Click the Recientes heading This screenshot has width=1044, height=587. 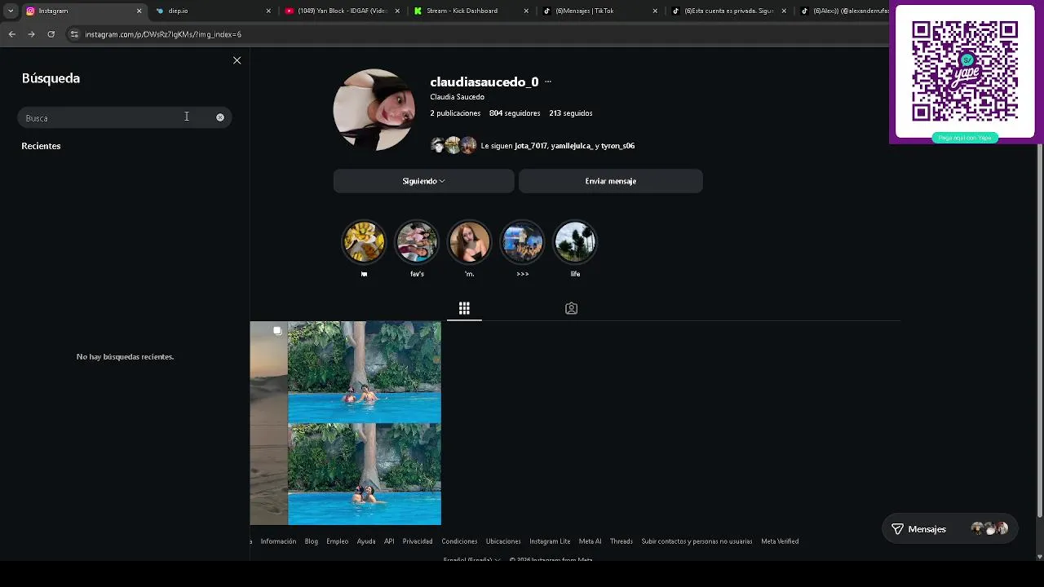pos(41,146)
